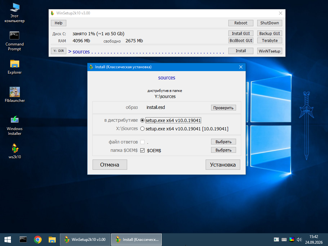Screen dimensions: 328x246
Task: Click the Install dialog title bar icon
Action: pos(91,67)
